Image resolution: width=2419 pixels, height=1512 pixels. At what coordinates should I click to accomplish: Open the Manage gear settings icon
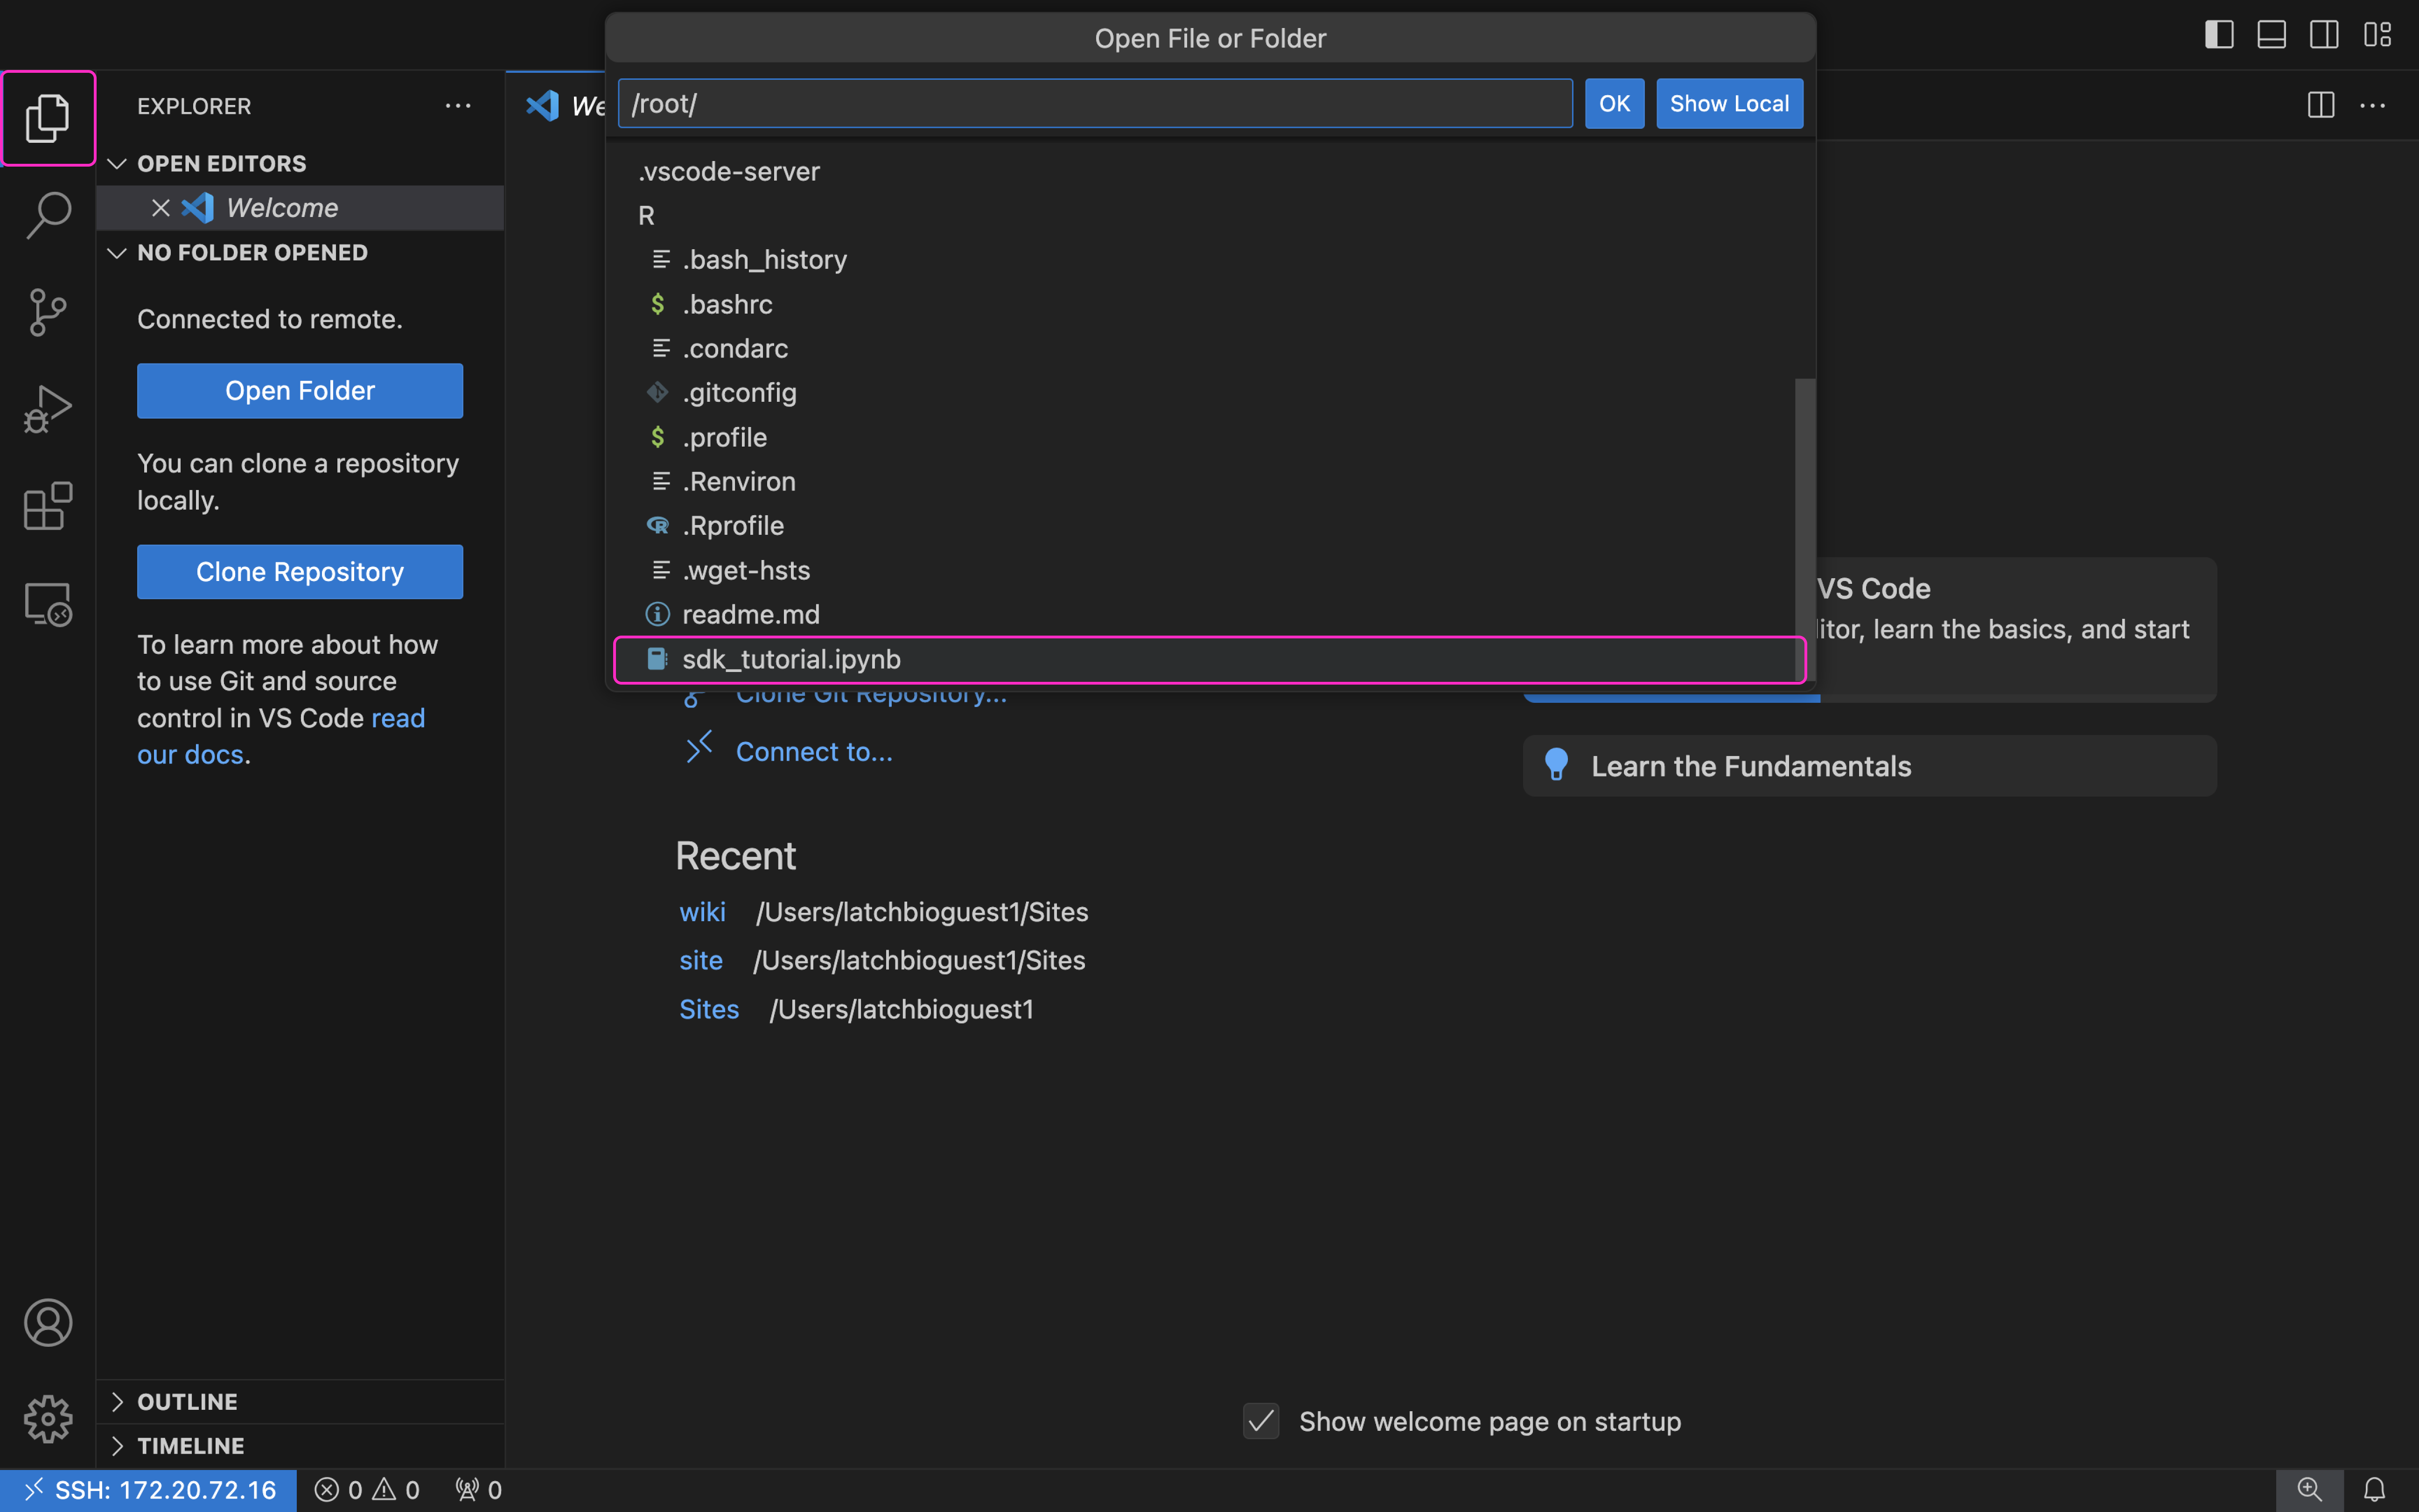click(48, 1419)
